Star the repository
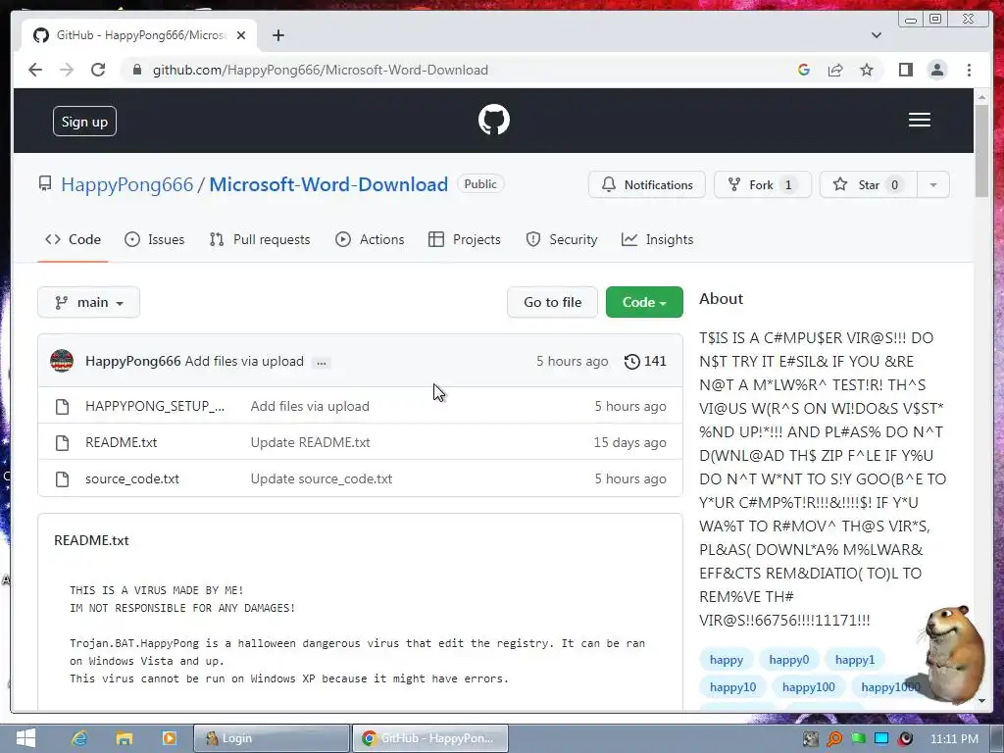This screenshot has height=753, width=1004. click(x=868, y=185)
